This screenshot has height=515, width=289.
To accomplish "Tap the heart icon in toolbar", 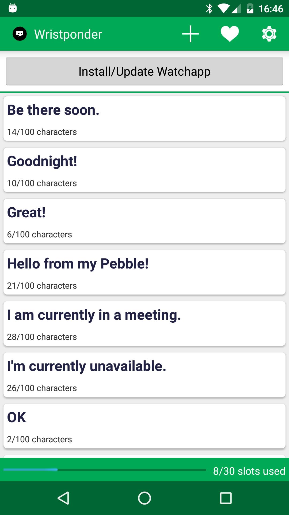I will [x=230, y=34].
